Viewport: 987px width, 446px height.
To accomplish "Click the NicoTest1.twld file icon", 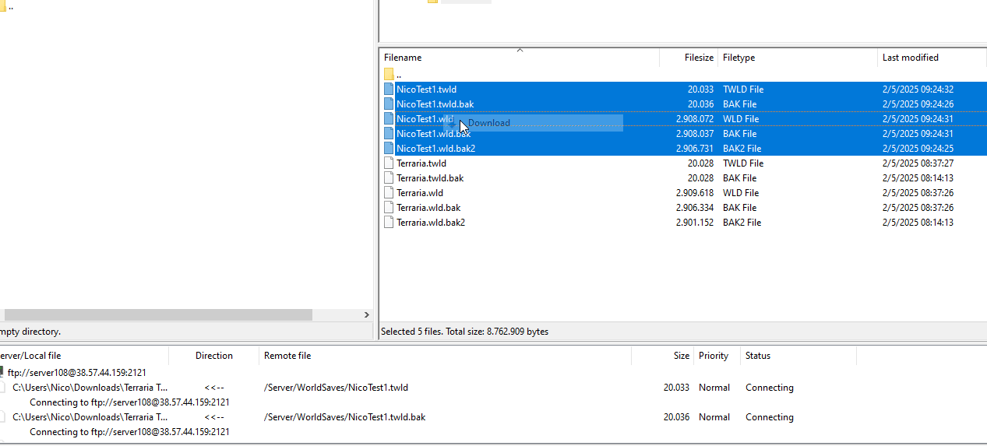I will [x=389, y=90].
